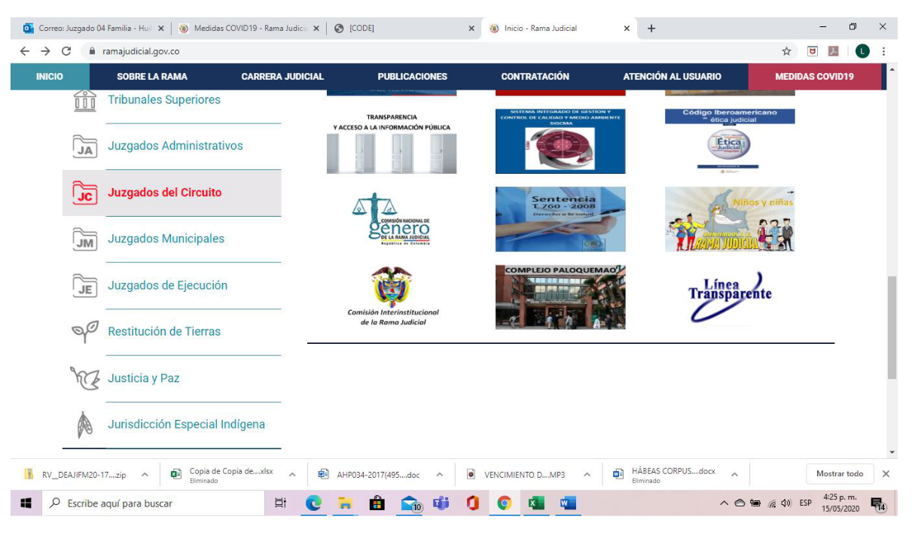This screenshot has height=535, width=915.
Task: Click the address bar showing ramajudicial.gov.co
Action: click(x=429, y=51)
